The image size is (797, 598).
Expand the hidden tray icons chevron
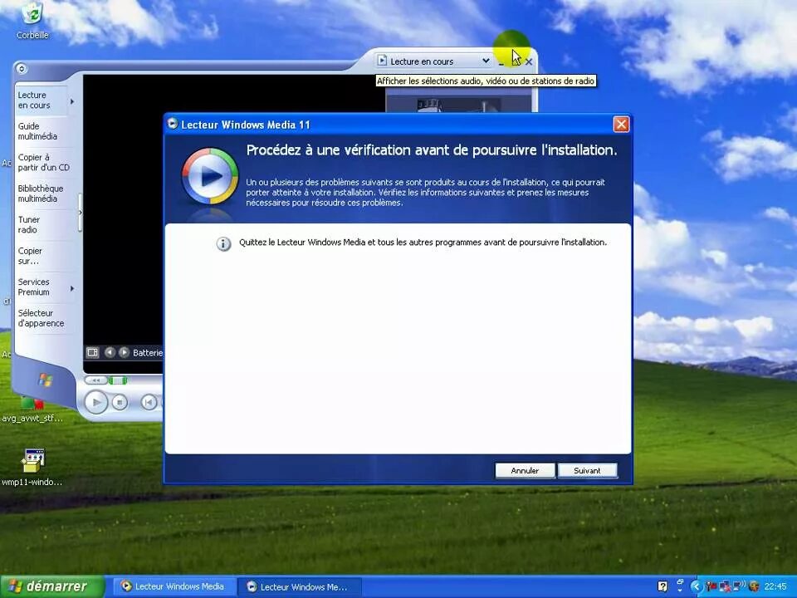coord(696,587)
